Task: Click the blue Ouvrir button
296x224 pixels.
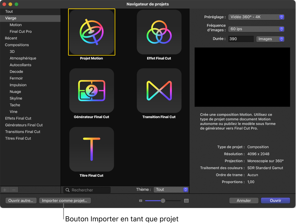Action: 275,201
